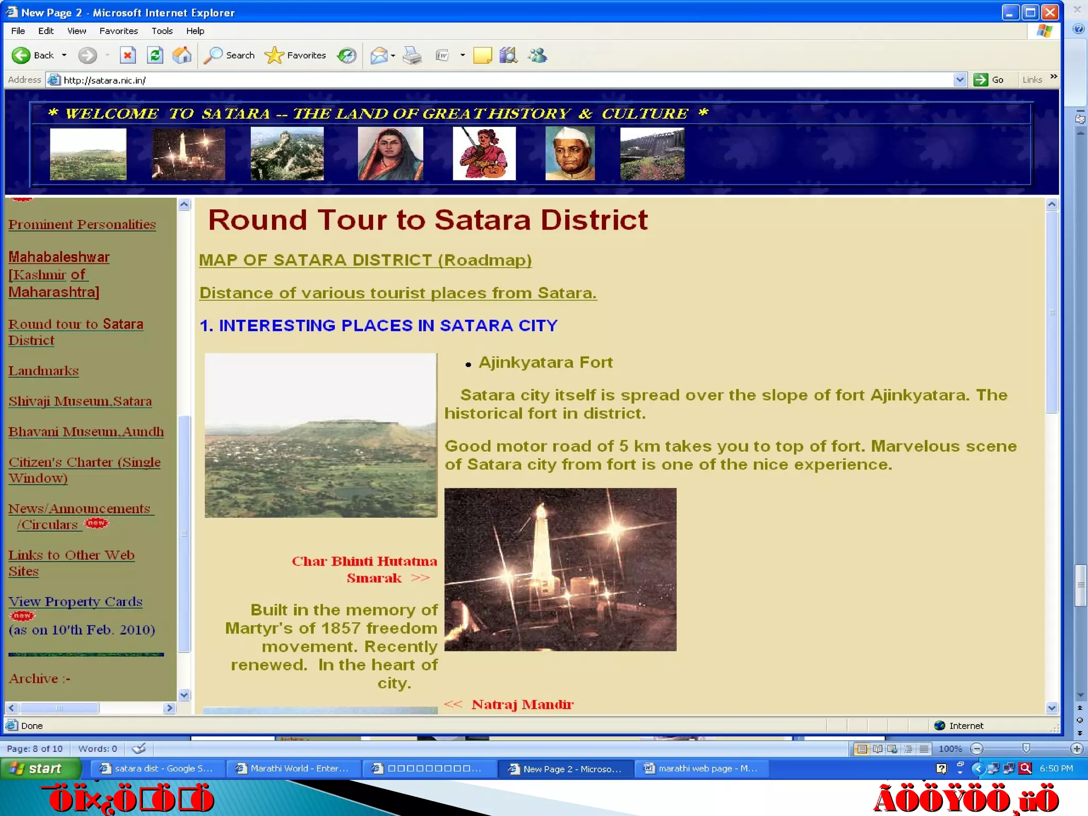Expand the Mail button dropdown arrow
This screenshot has width=1088, height=816.
(x=393, y=55)
